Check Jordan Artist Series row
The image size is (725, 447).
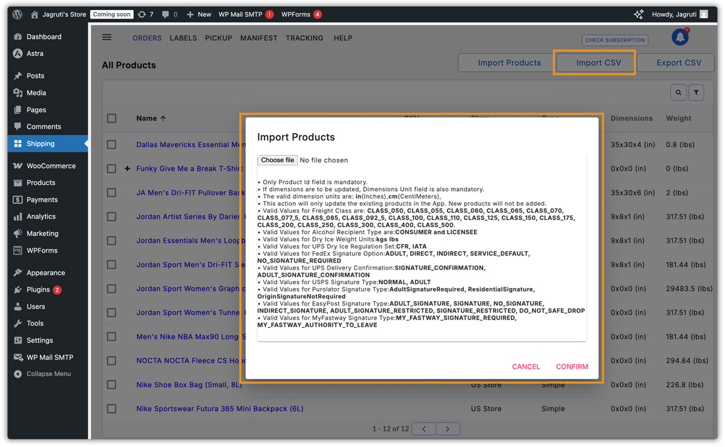[x=111, y=216]
